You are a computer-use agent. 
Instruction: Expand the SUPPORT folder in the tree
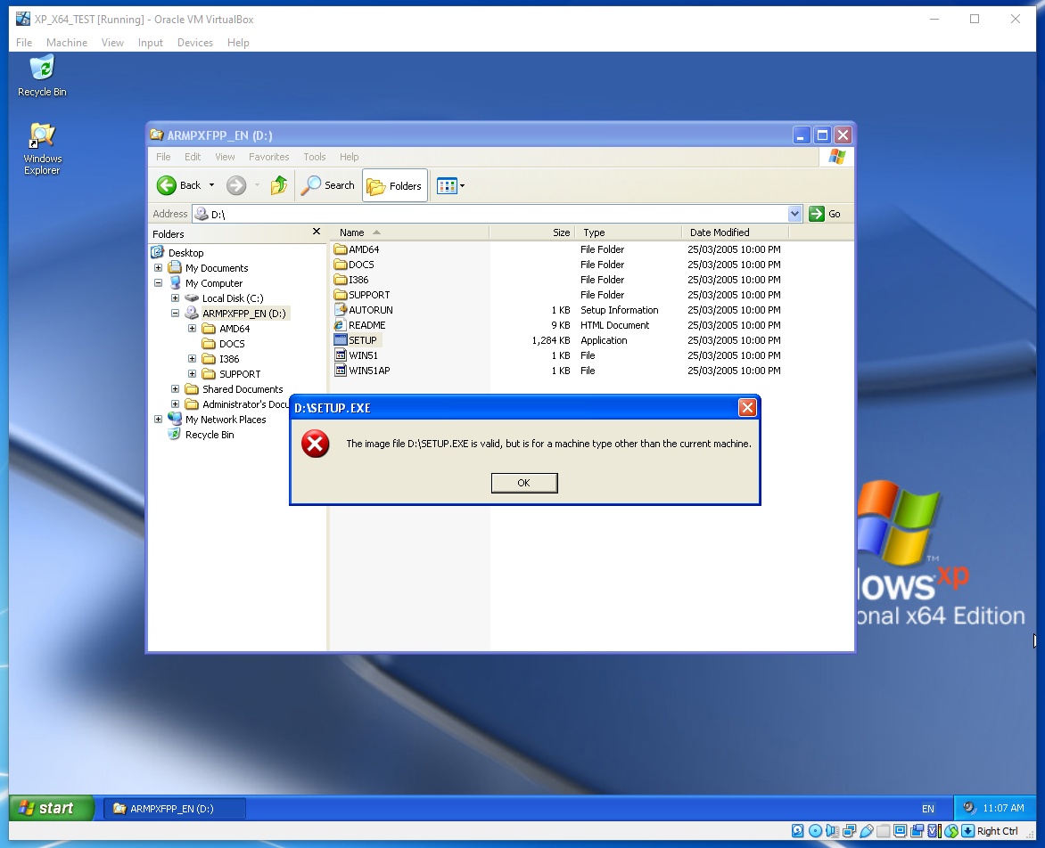tap(192, 374)
